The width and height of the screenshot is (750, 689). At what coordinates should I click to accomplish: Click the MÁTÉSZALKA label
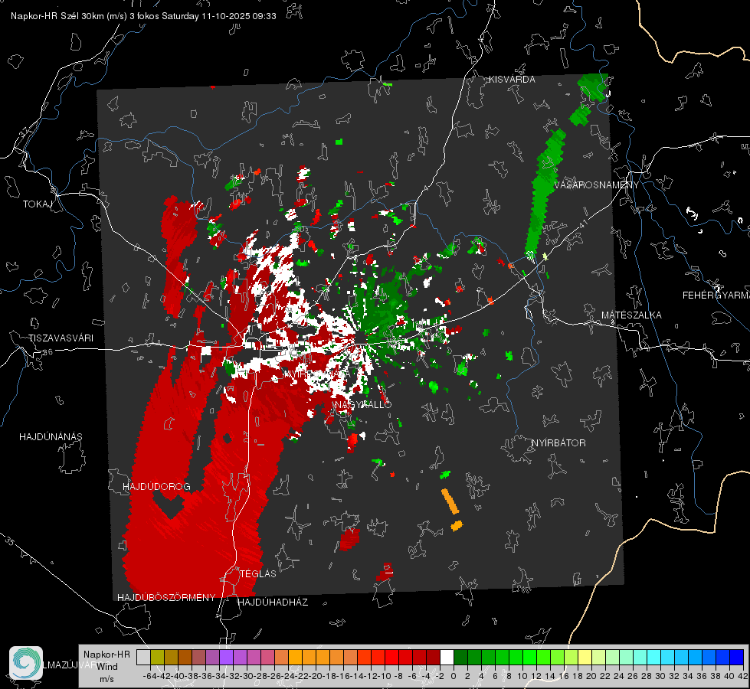[x=631, y=315]
